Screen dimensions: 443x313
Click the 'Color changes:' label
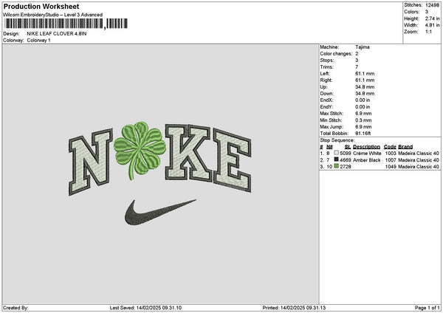point(336,54)
